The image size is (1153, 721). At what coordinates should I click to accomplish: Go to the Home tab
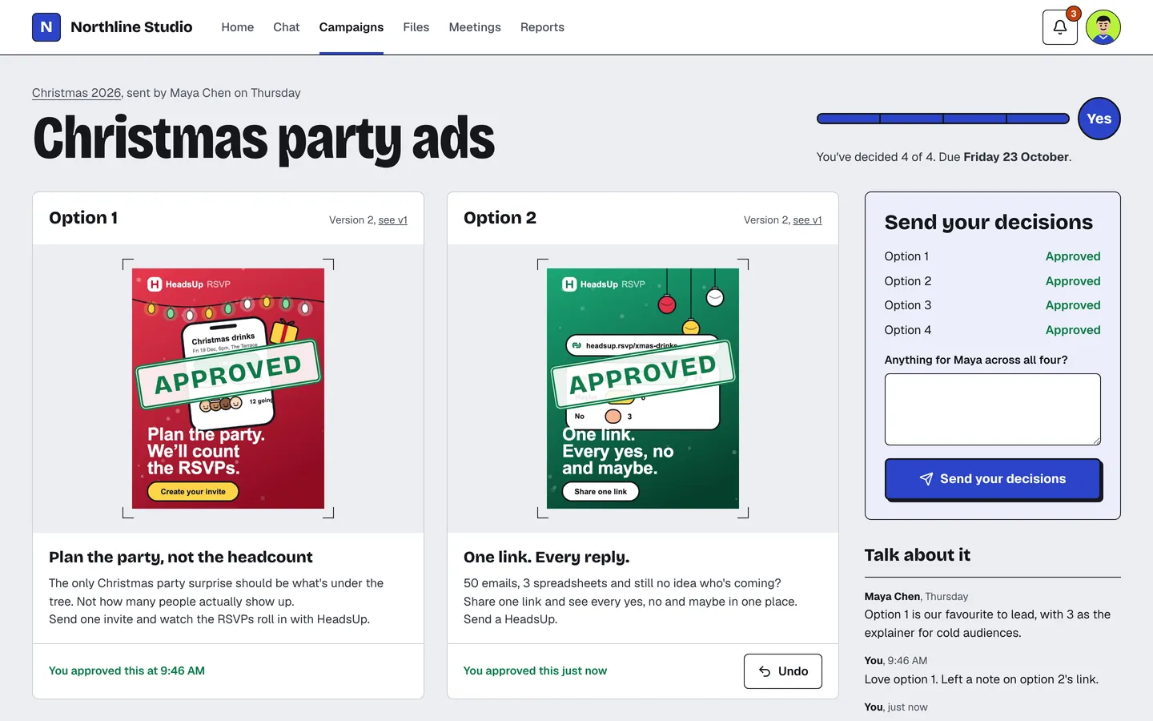pyautogui.click(x=238, y=27)
